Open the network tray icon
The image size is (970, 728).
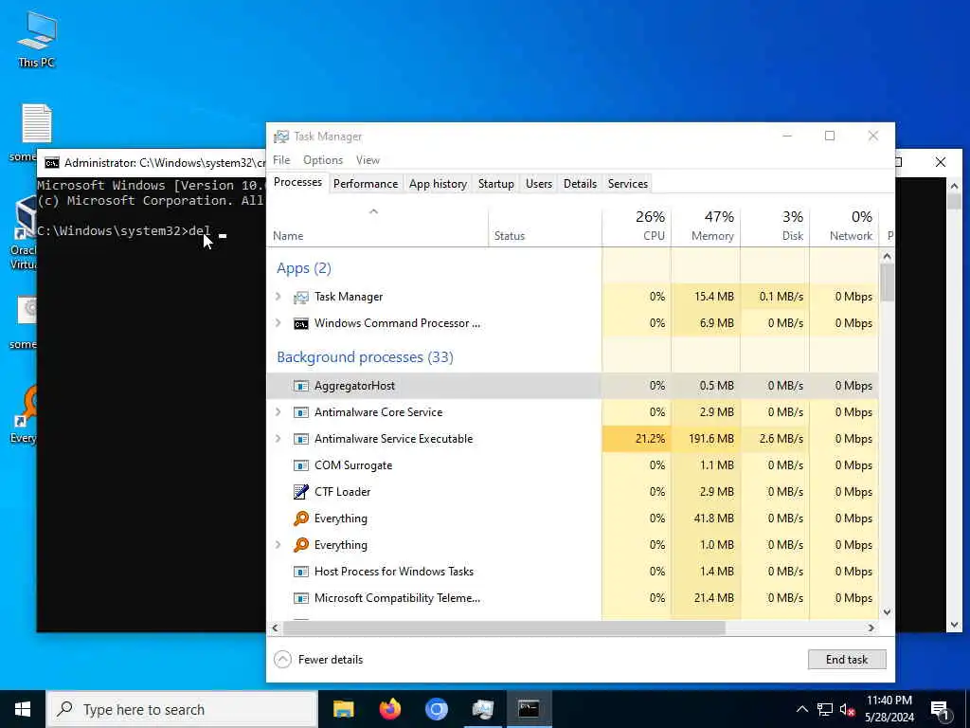coord(825,709)
